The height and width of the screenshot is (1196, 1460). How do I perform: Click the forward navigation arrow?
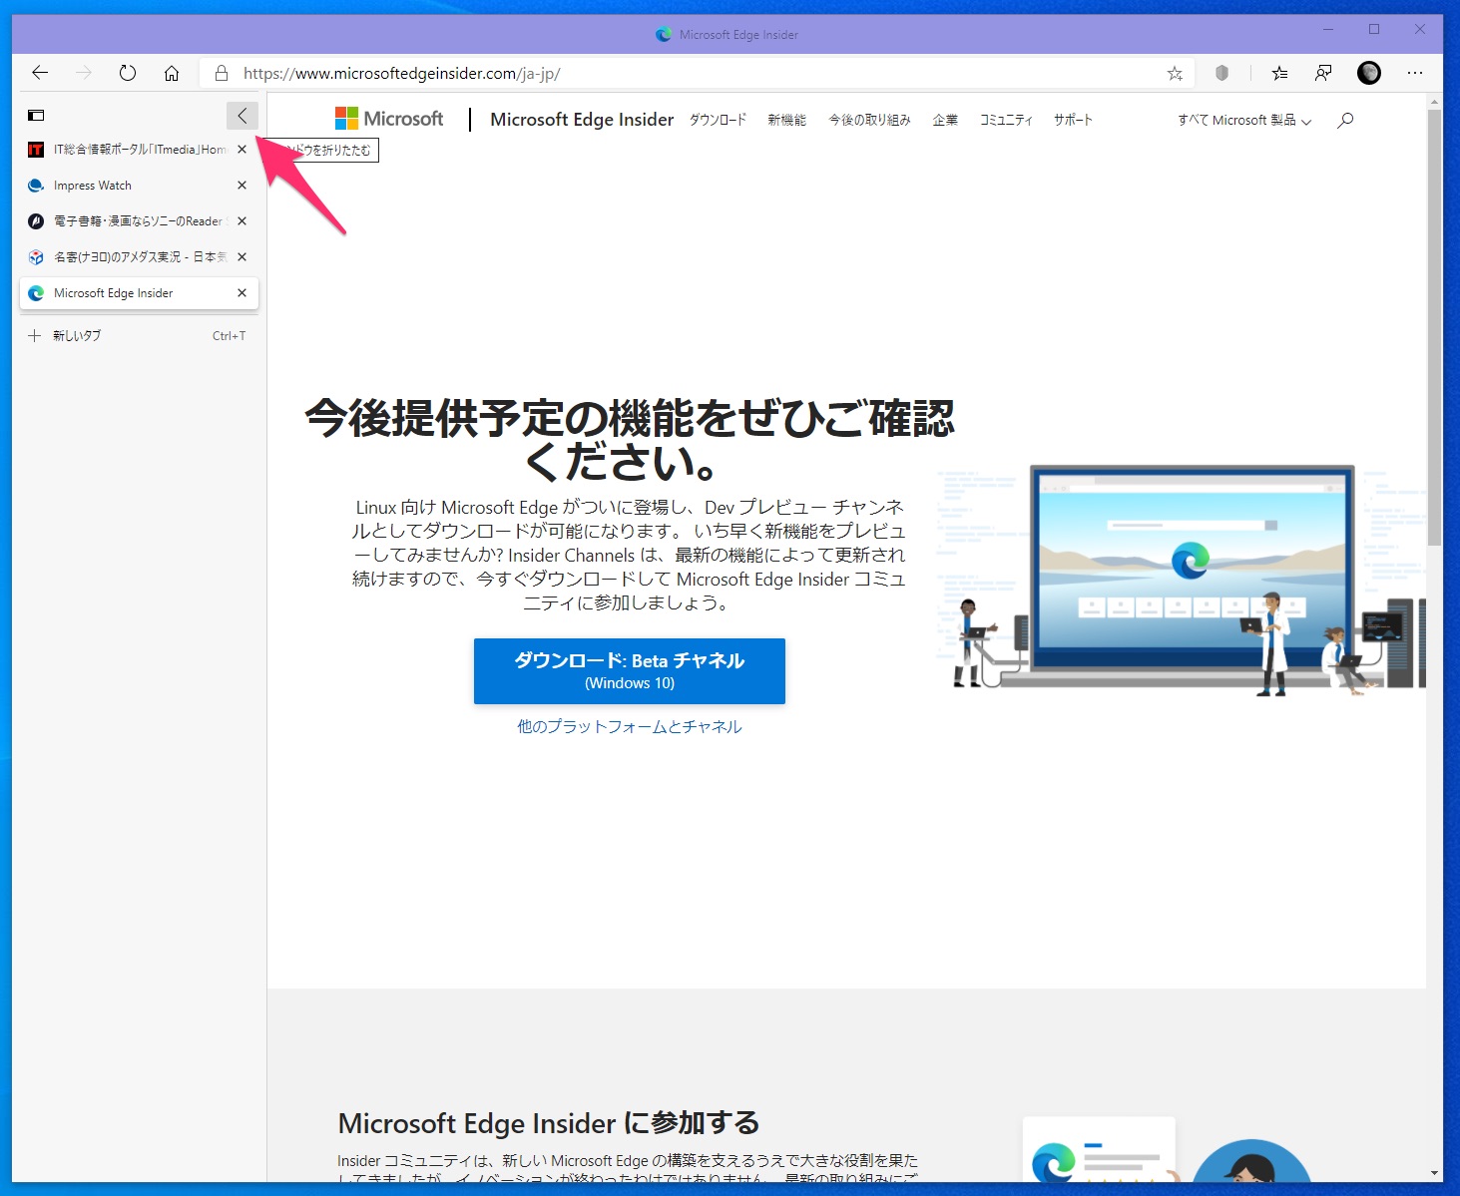(84, 73)
